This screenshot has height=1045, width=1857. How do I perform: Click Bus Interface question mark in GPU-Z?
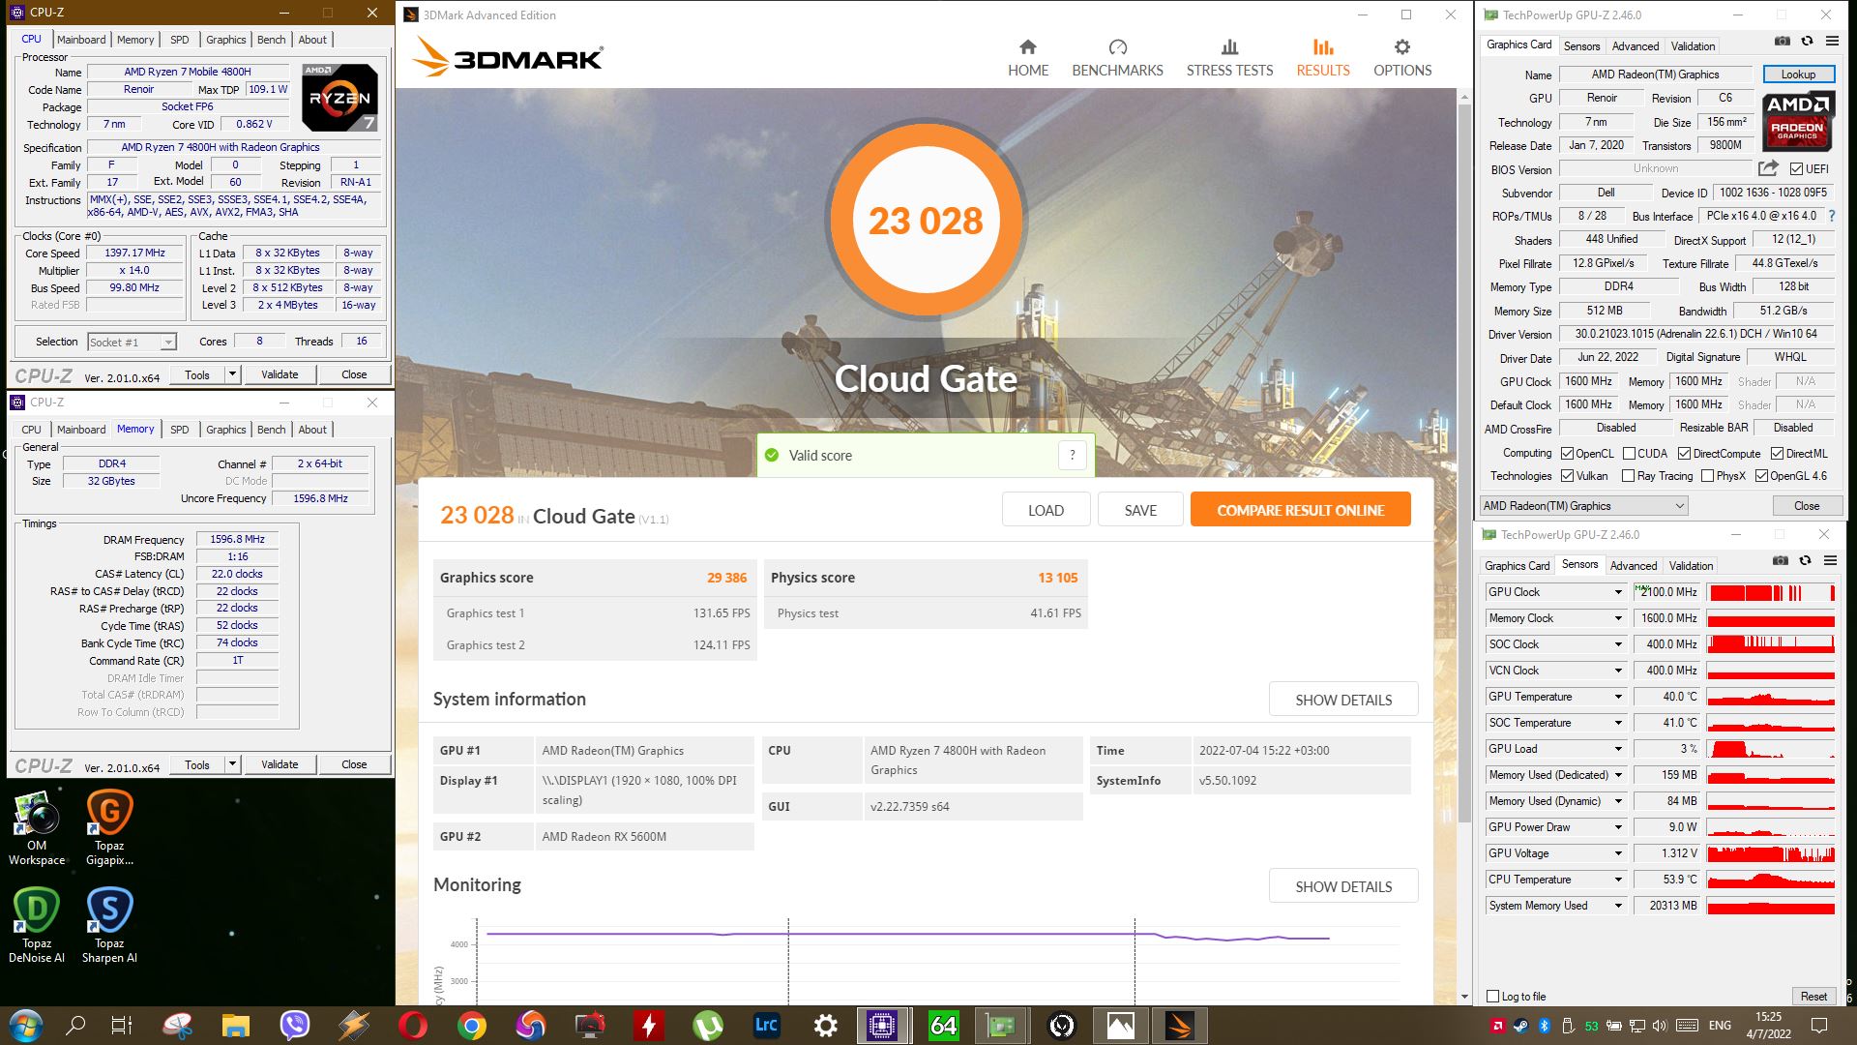point(1831,216)
